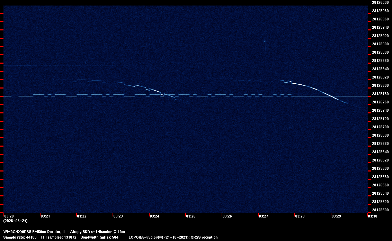This screenshot has width=392, height=241.
Task: Pick the 28125720 frequency label
Action: point(380,119)
